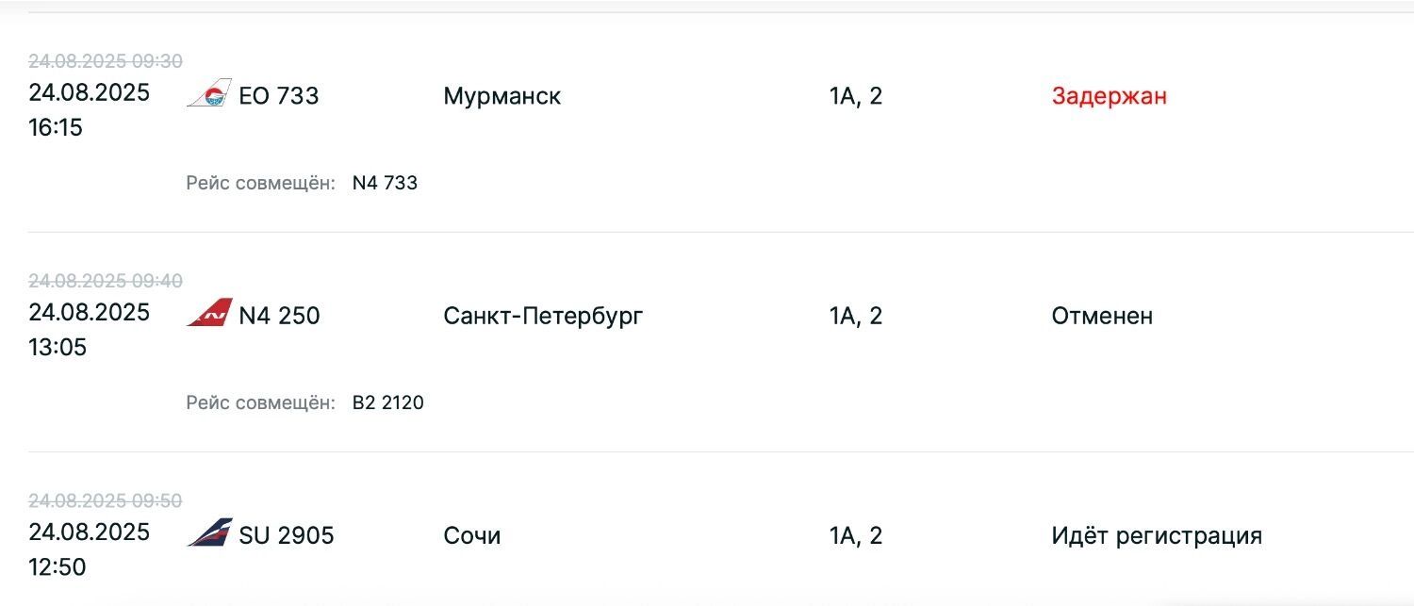The width and height of the screenshot is (1414, 606).
Task: Click destination Мурманск
Action: (501, 96)
